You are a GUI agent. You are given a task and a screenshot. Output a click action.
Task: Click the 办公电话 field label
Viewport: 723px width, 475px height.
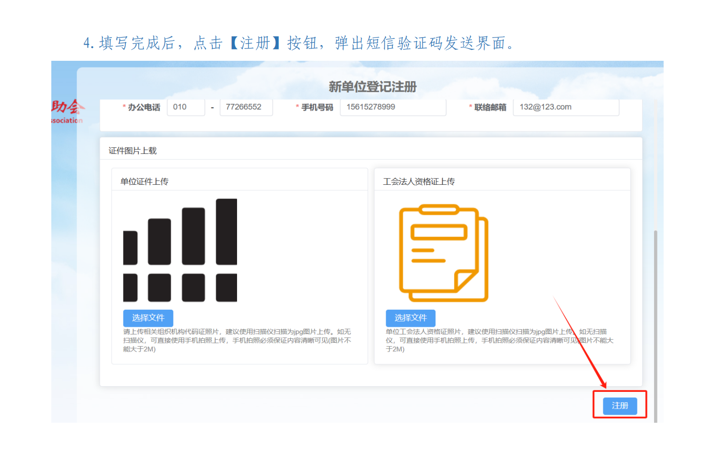(144, 107)
